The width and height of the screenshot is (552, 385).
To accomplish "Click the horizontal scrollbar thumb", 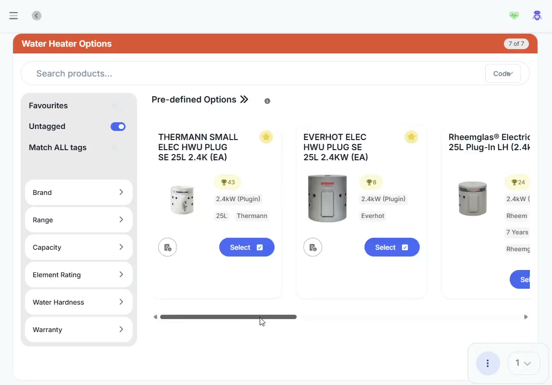I will [x=228, y=317].
